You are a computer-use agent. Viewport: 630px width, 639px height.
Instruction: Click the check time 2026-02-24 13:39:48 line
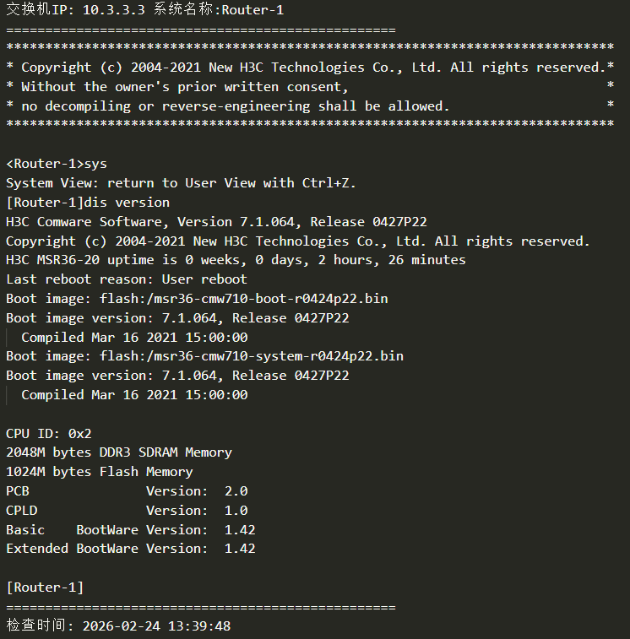pos(118,626)
